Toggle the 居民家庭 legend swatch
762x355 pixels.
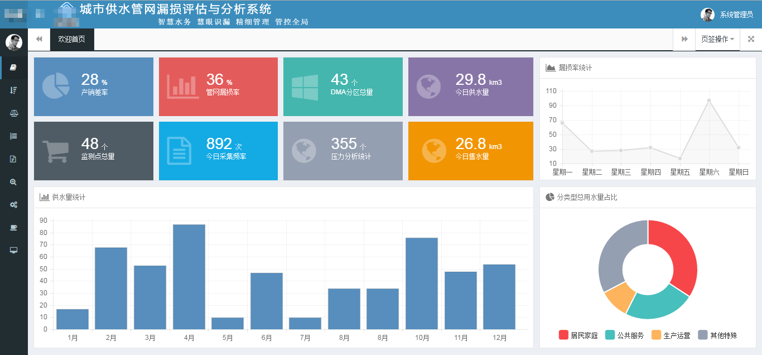tap(563, 335)
